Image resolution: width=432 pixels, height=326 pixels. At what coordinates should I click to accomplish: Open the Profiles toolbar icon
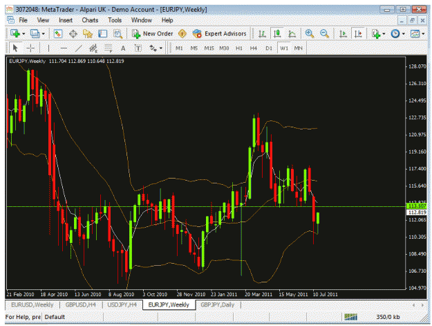(35, 34)
